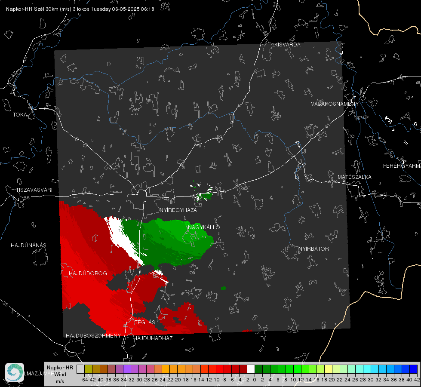Screen dimensions: 421x387
Task: Click the HAJDÚHADHÁZ city label
Action: point(153,338)
